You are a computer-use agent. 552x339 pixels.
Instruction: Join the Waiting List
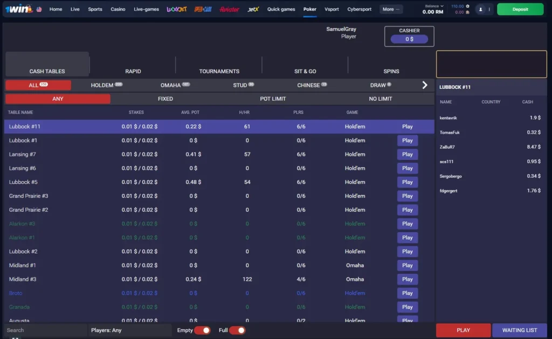click(x=519, y=330)
